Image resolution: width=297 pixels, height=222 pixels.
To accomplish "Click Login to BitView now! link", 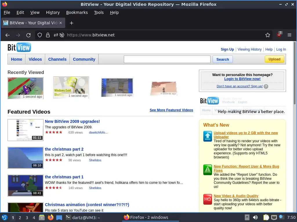I will pyautogui.click(x=242, y=79).
